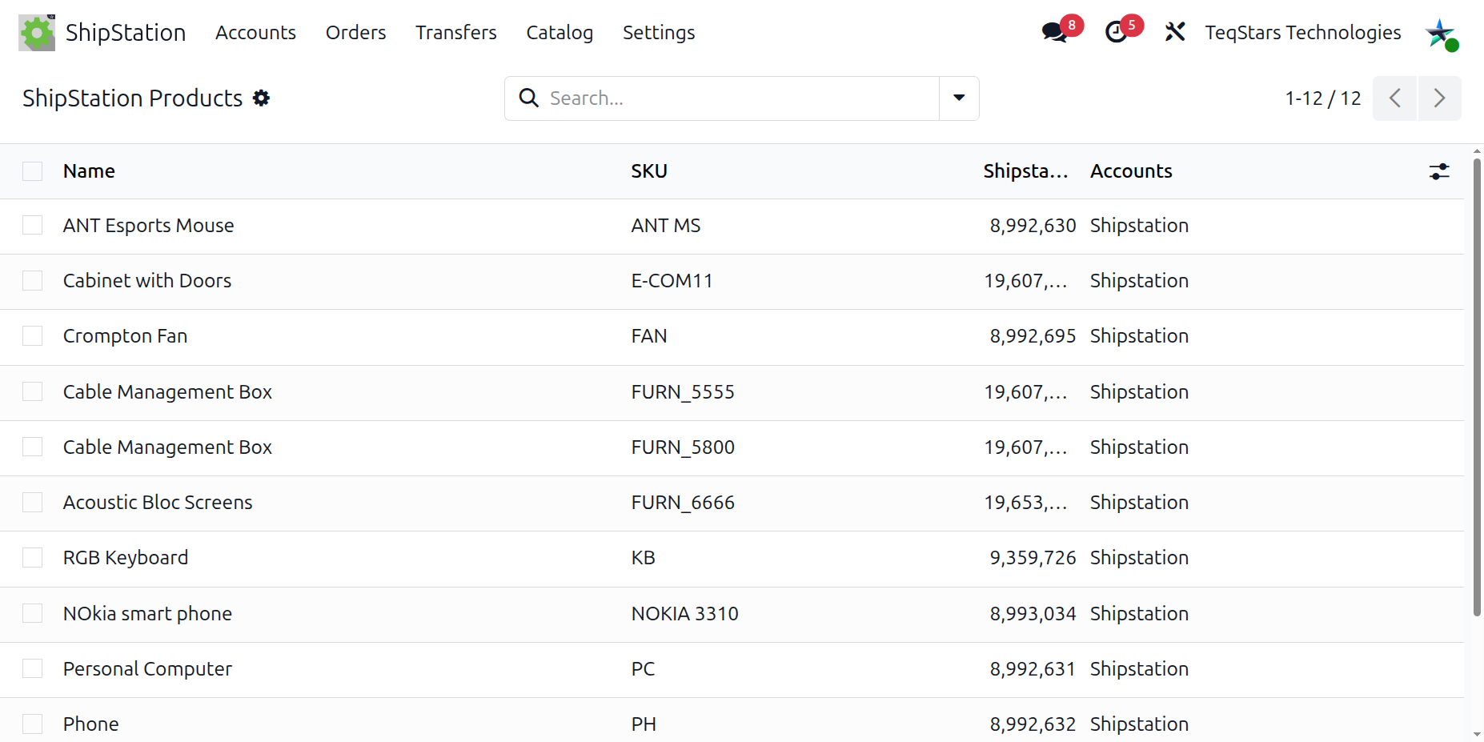The image size is (1484, 742).
Task: Open the ANT Esports Mouse record
Action: 149,226
